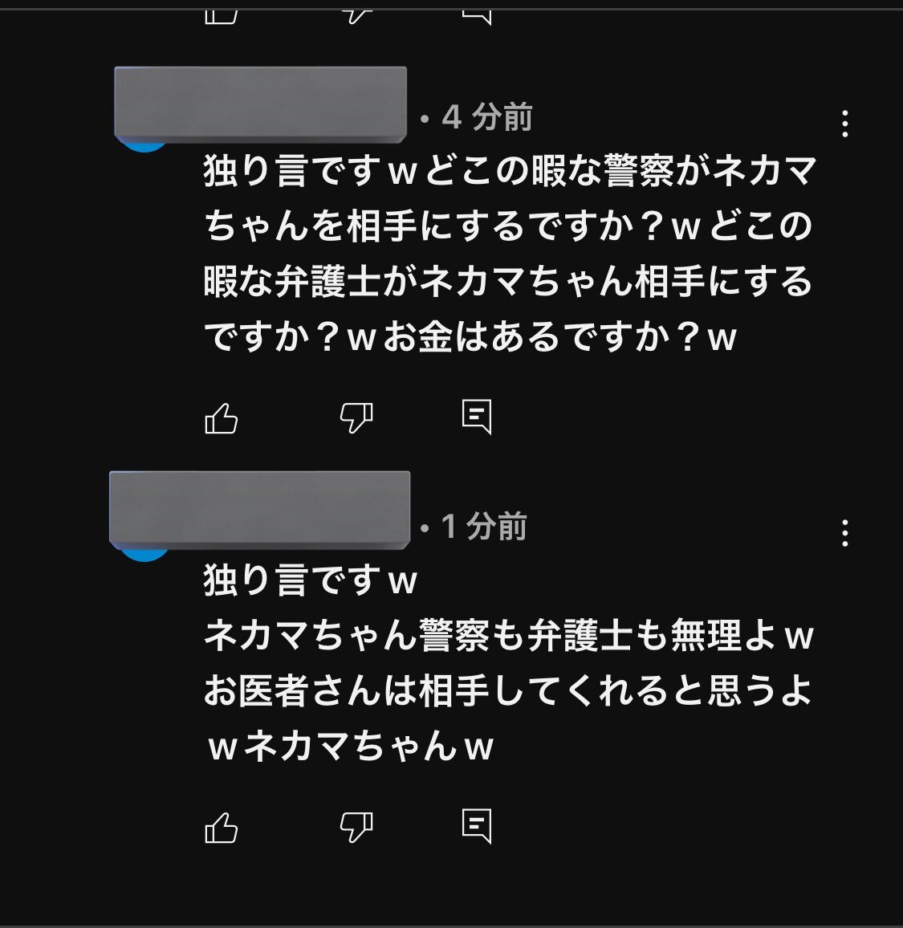Open options menu for the 1分前 comment
The height and width of the screenshot is (928, 903).
click(x=845, y=533)
